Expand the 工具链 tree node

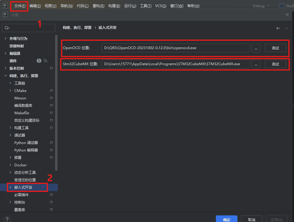click(10, 83)
